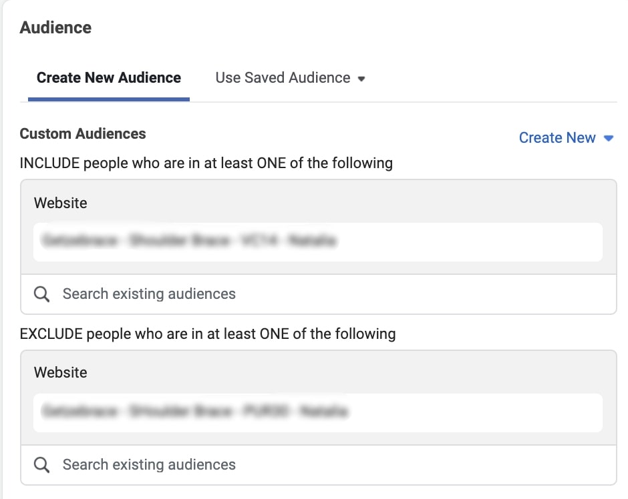Viewport: 628px width, 499px height.
Task: Select the blurred audience entry under EXCLUDE
Action: click(x=194, y=412)
